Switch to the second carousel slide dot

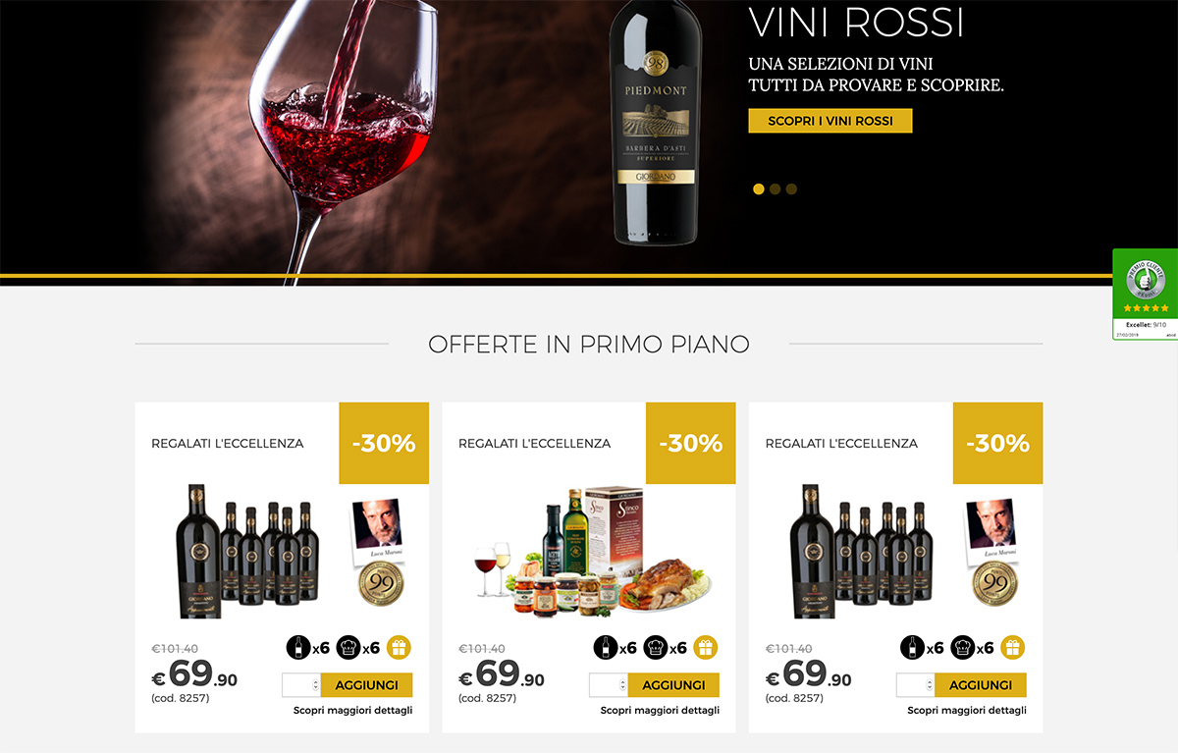coord(776,189)
